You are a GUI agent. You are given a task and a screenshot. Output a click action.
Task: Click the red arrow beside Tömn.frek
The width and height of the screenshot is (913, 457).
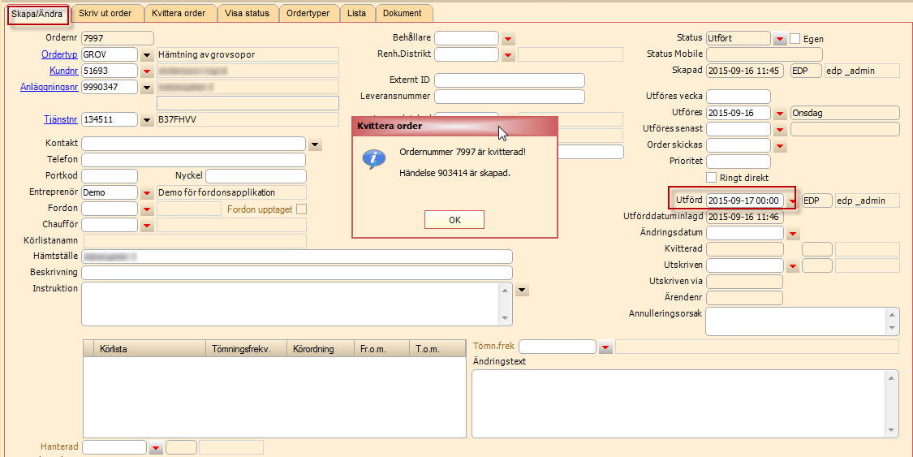point(605,347)
